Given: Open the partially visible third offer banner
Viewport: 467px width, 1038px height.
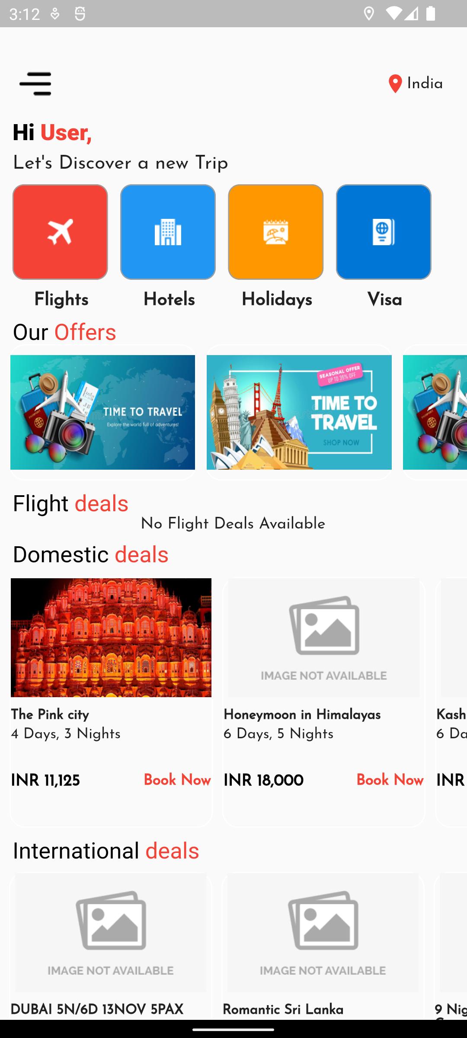Looking at the screenshot, I should (x=435, y=412).
